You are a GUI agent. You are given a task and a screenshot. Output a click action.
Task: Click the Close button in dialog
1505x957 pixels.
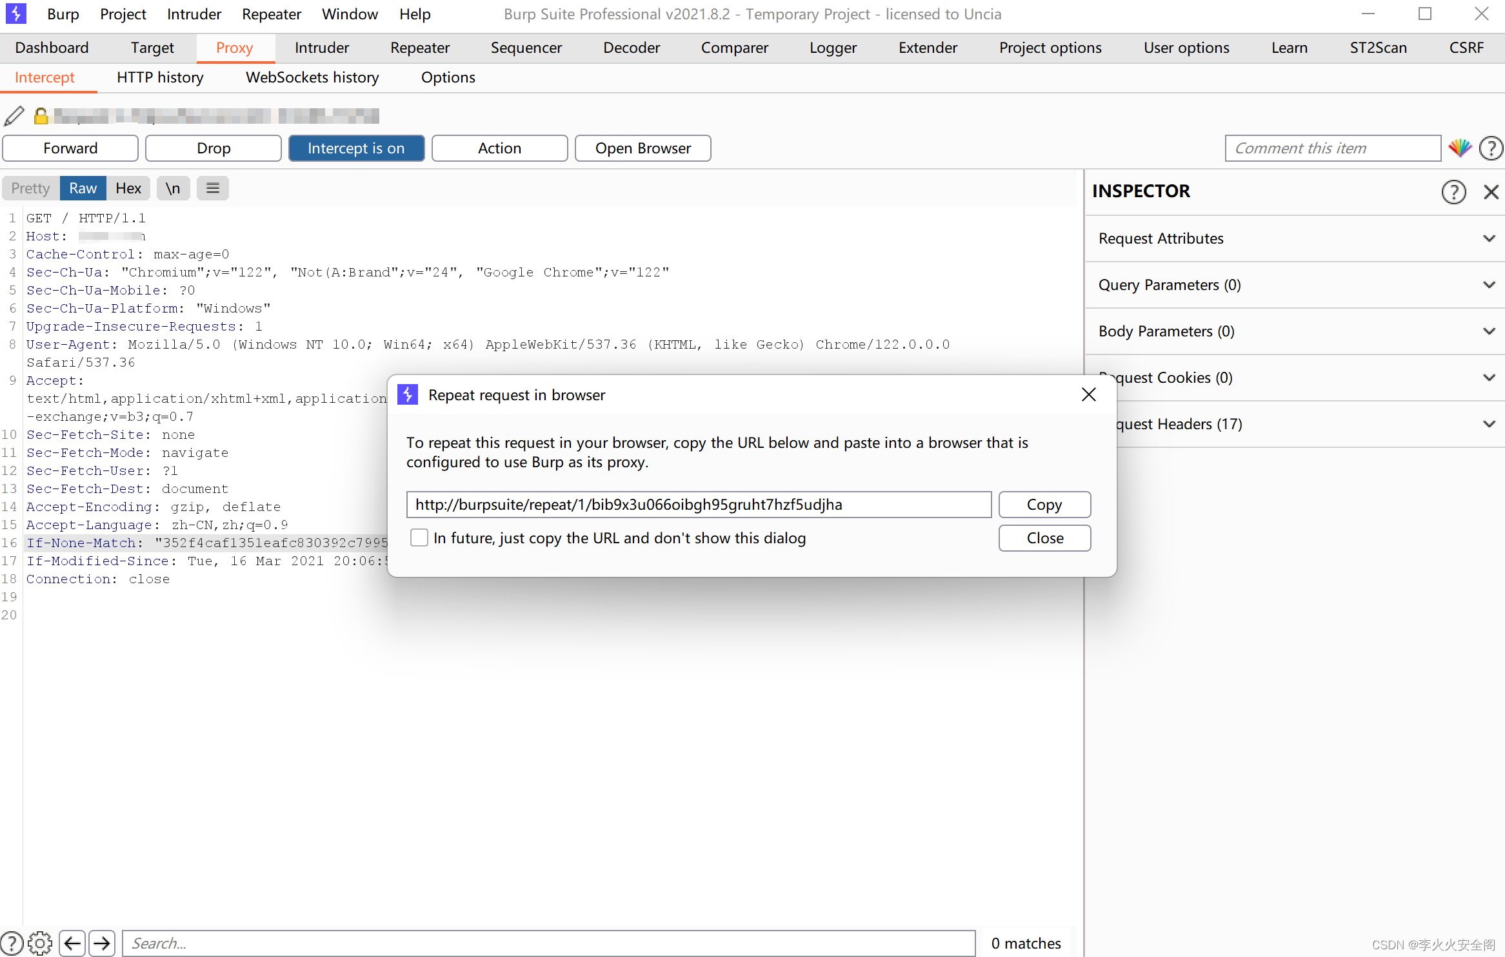[1044, 538]
